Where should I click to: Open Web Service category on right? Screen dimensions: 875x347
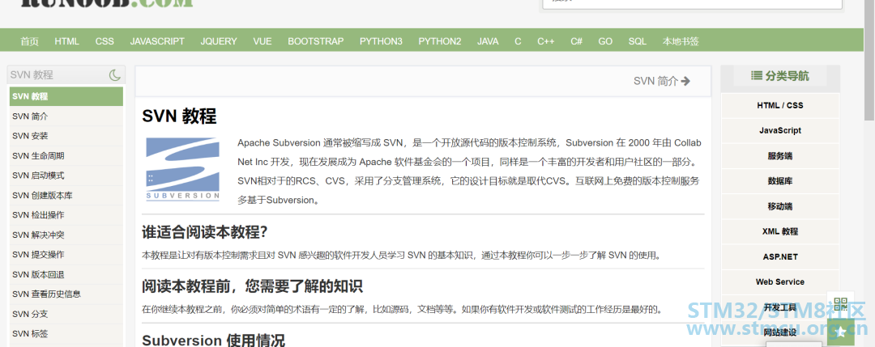tap(780, 281)
